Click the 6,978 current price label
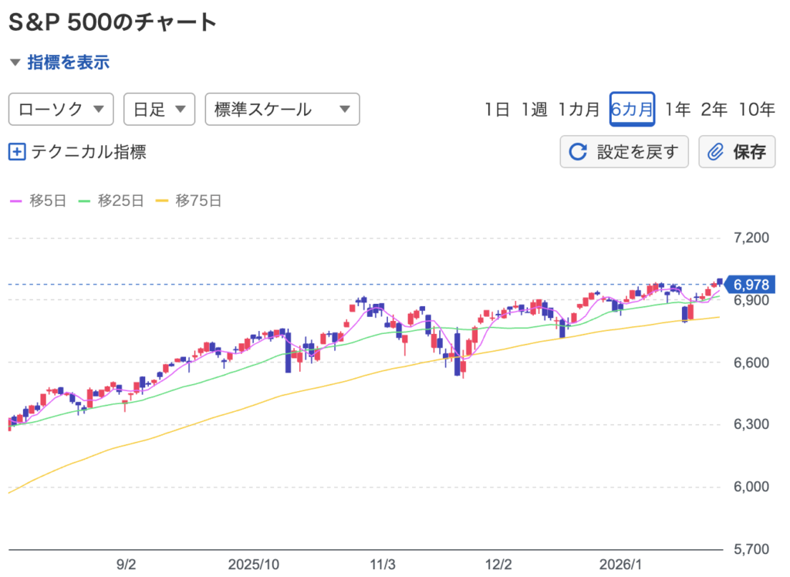The width and height of the screenshot is (790, 577). (x=751, y=285)
